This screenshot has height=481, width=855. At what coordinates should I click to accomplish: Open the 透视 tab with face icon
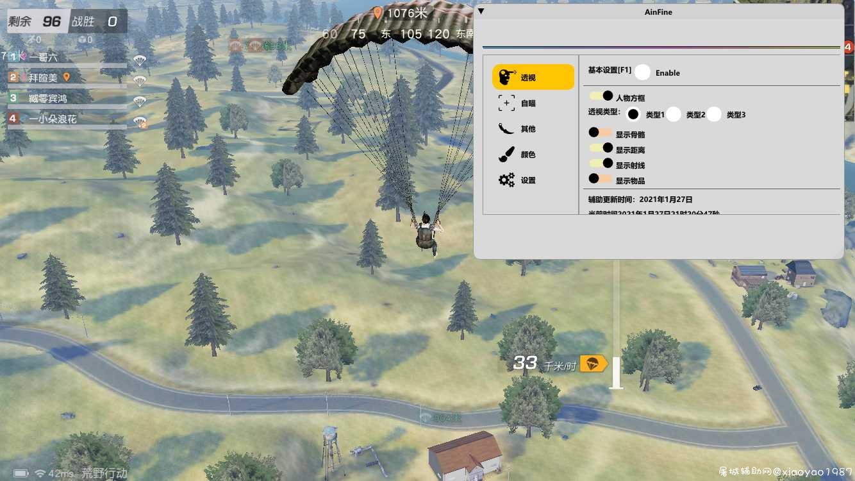coord(533,77)
